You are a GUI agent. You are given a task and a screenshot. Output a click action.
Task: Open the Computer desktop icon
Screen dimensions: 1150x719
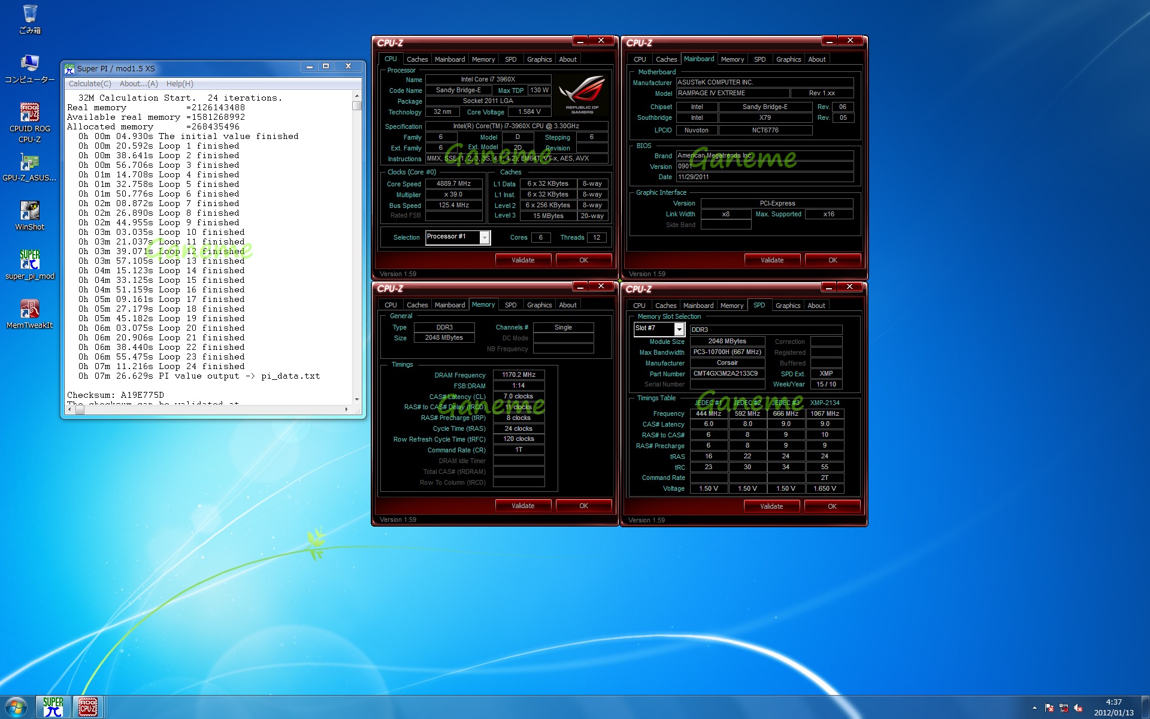pos(29,69)
